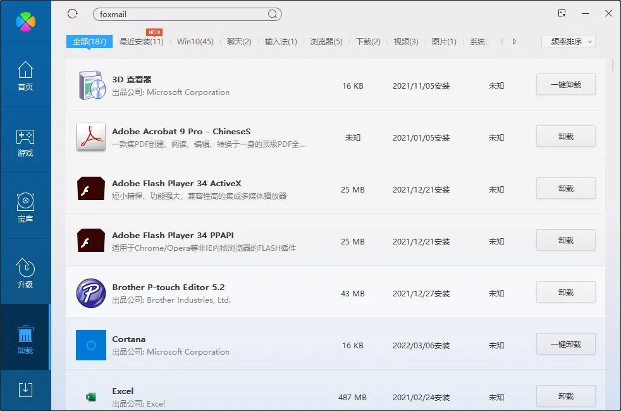Uninstall Brother P-touch Editor 5.2
The width and height of the screenshot is (621, 411).
[566, 293]
